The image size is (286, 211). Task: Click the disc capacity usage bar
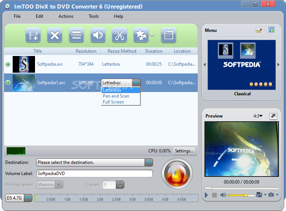tap(117, 198)
